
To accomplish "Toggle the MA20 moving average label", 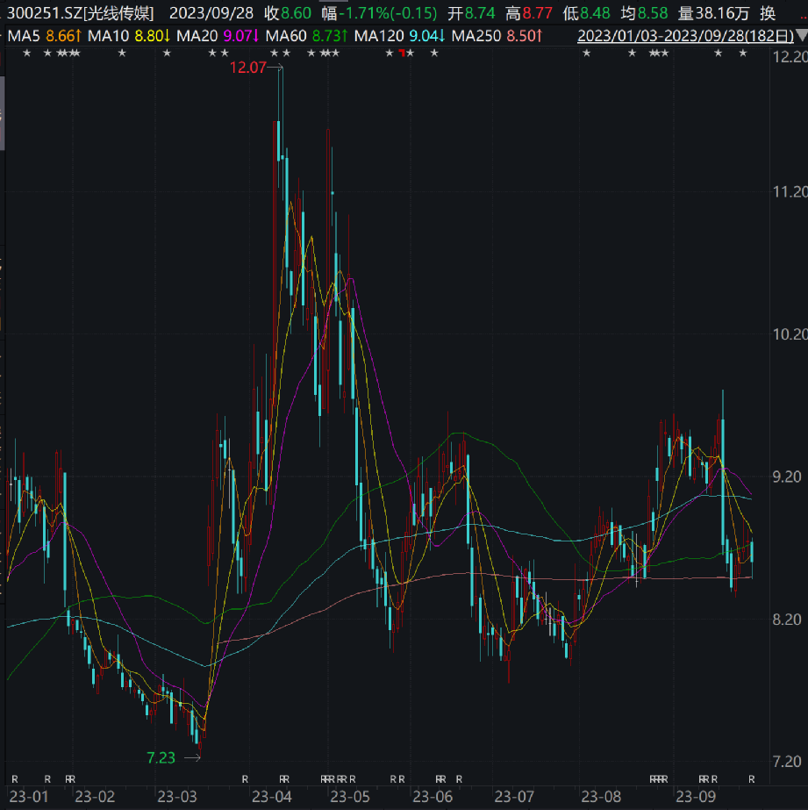I will tap(218, 36).
